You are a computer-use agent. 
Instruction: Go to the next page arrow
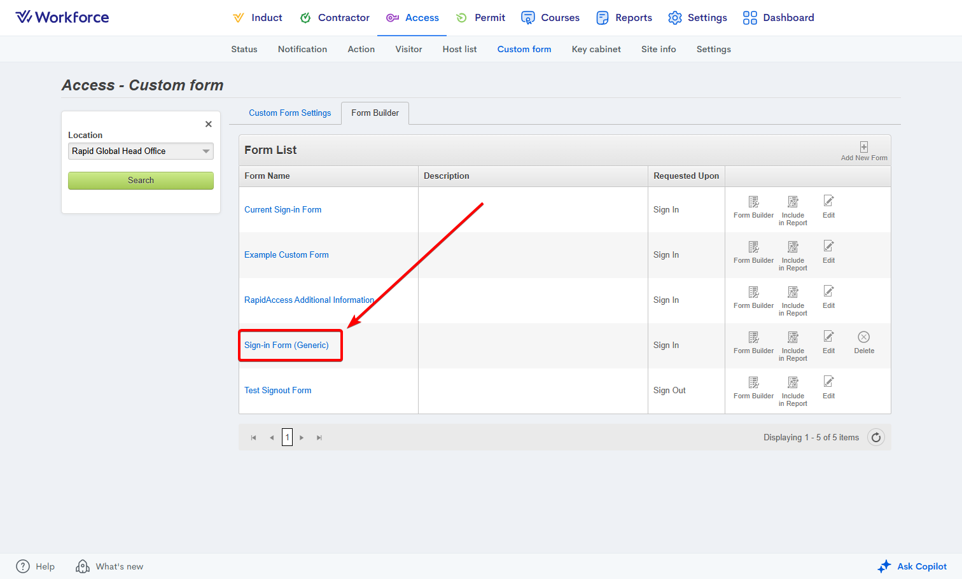pos(302,438)
